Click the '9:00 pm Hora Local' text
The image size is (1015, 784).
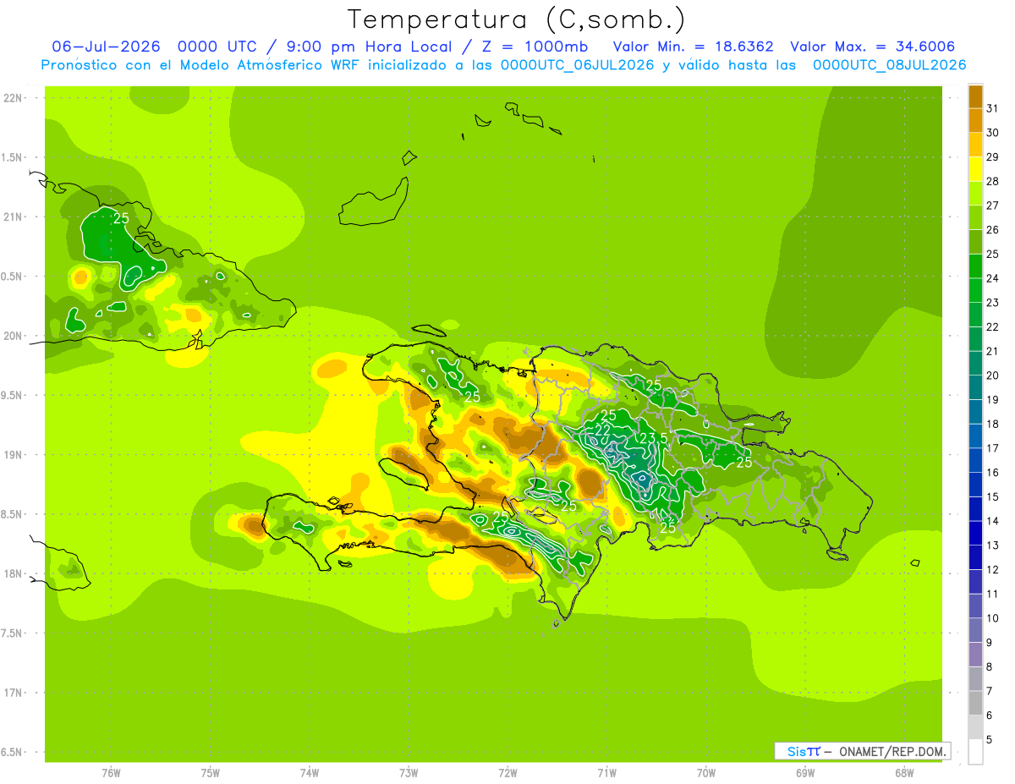click(371, 47)
